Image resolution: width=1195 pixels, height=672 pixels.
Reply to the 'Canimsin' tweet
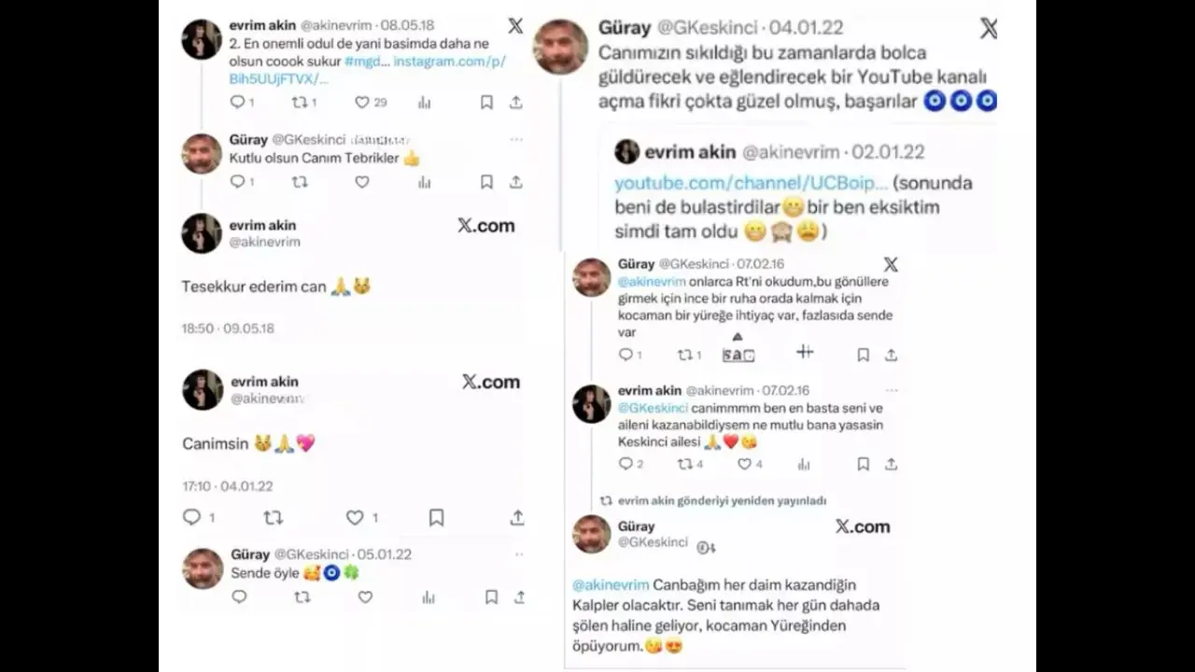(x=191, y=517)
